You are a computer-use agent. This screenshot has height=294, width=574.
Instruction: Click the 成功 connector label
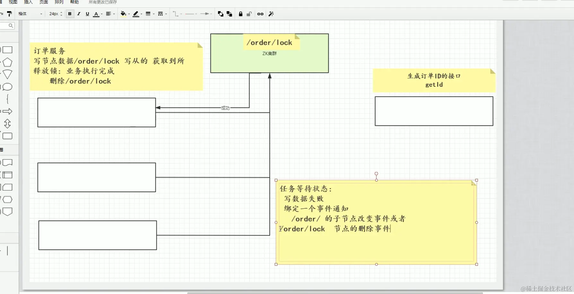point(225,108)
